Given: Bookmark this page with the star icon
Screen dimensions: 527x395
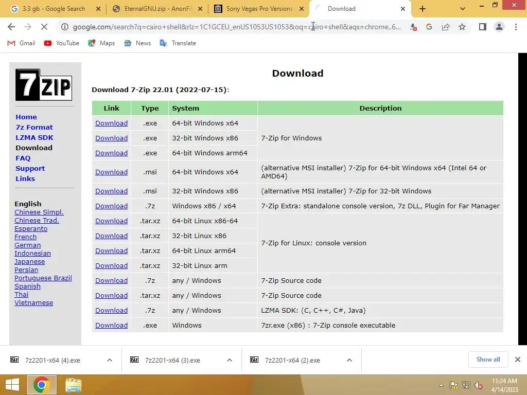Looking at the screenshot, I should 462,27.
